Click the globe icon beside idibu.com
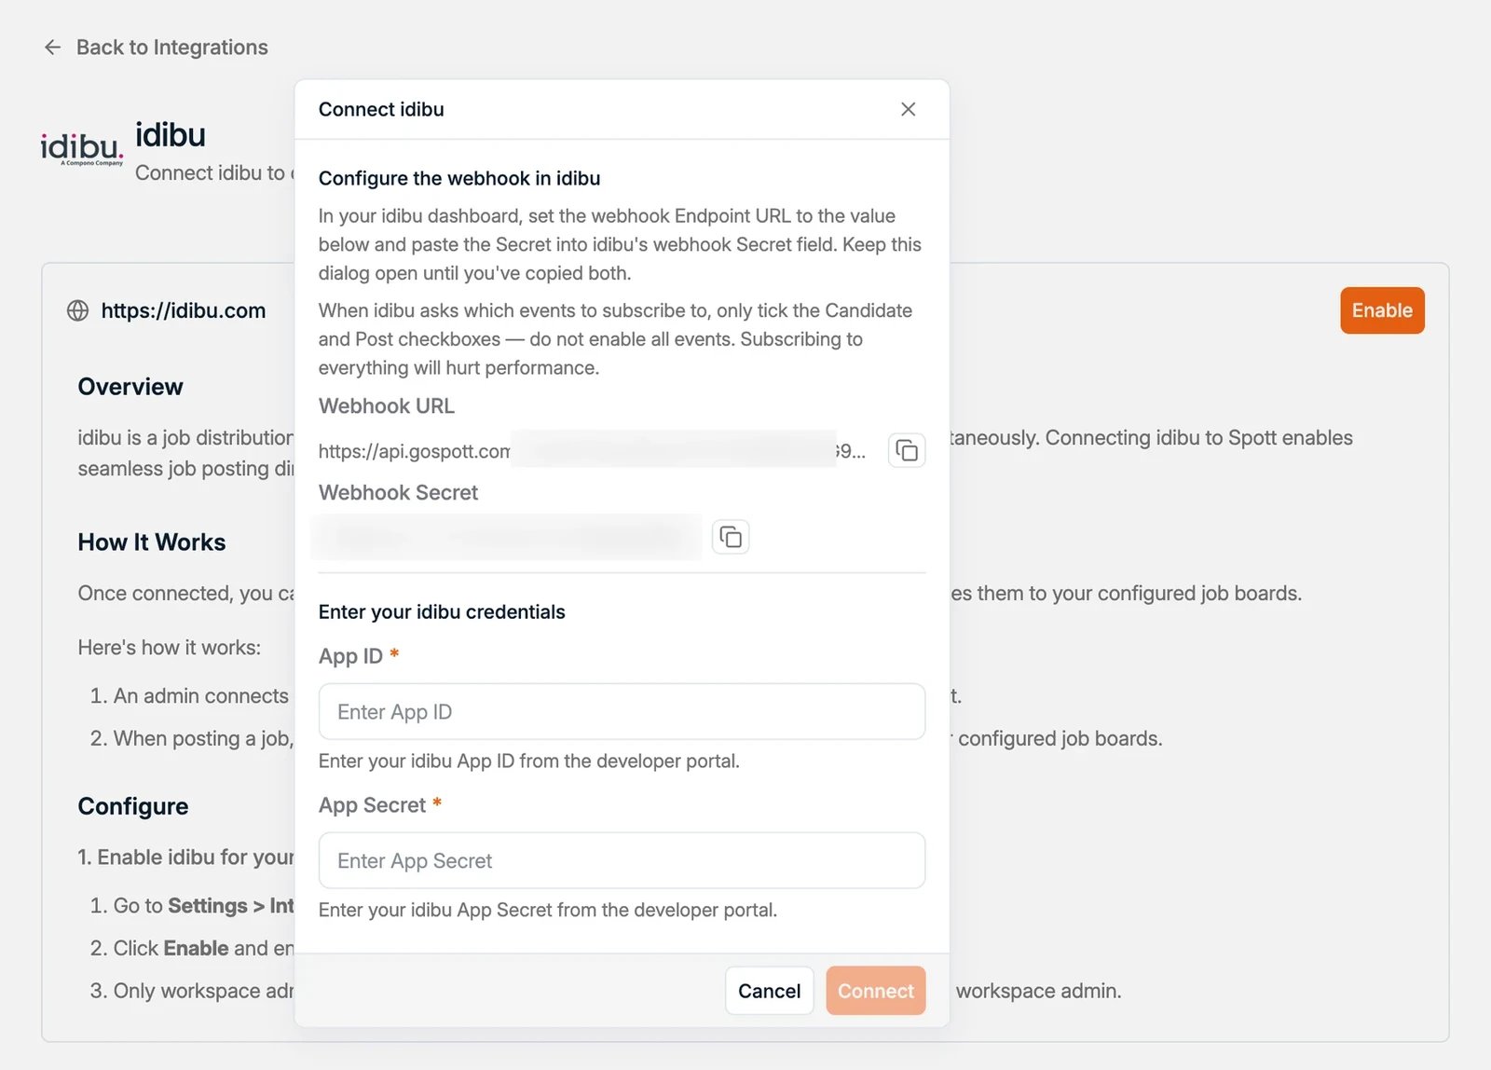 click(78, 310)
